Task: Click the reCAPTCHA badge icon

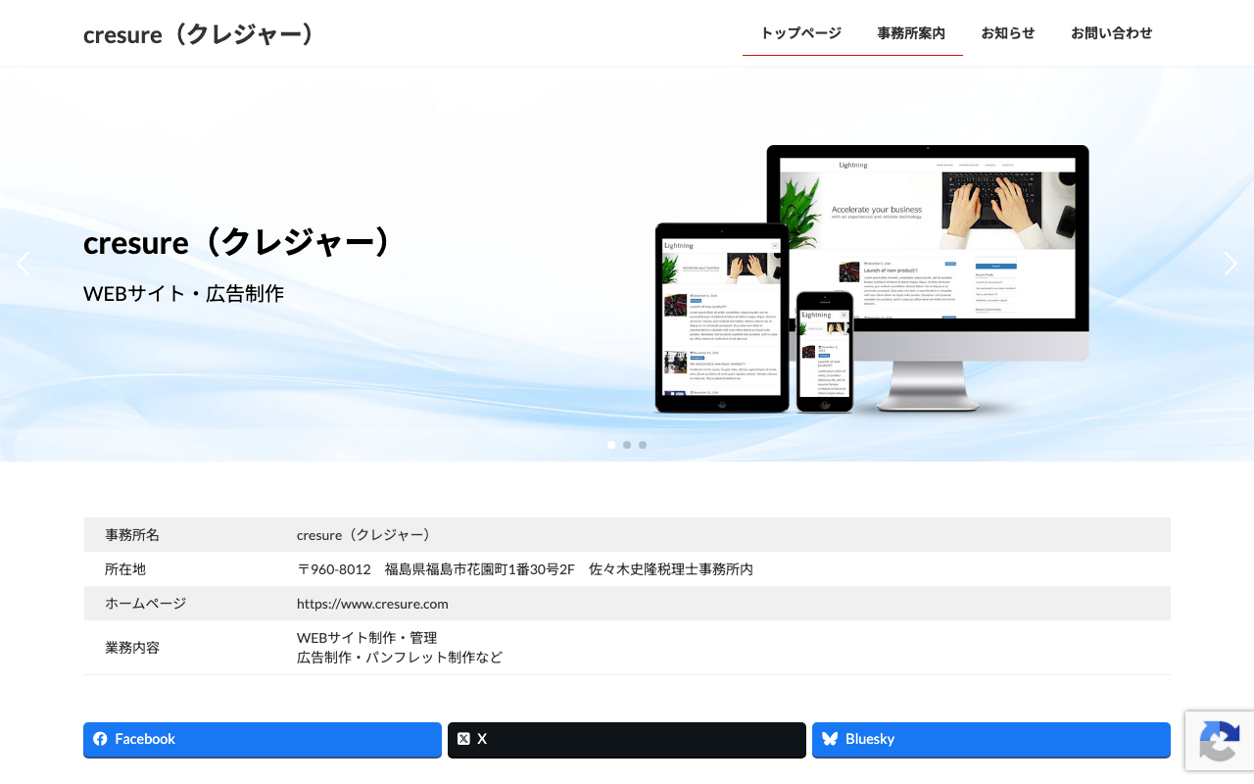Action: (1219, 741)
